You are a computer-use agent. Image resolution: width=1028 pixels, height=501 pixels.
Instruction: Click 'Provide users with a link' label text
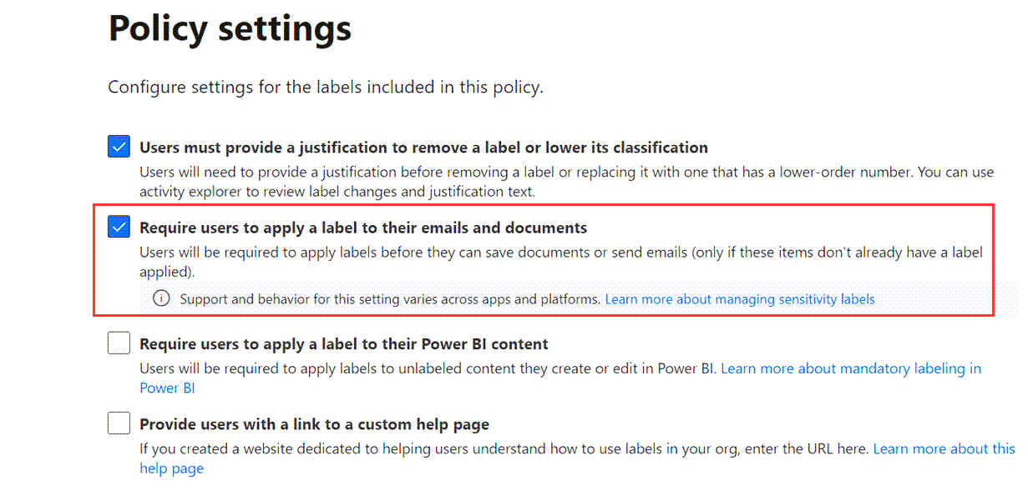click(x=314, y=424)
